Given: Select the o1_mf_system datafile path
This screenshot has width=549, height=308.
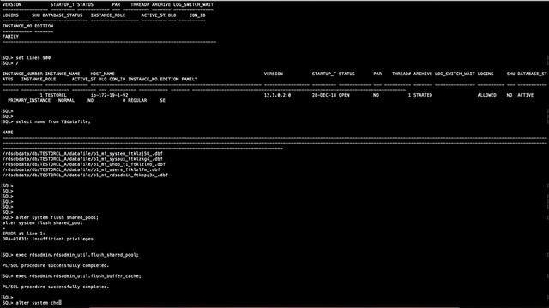Looking at the screenshot, I should click(x=82, y=154).
